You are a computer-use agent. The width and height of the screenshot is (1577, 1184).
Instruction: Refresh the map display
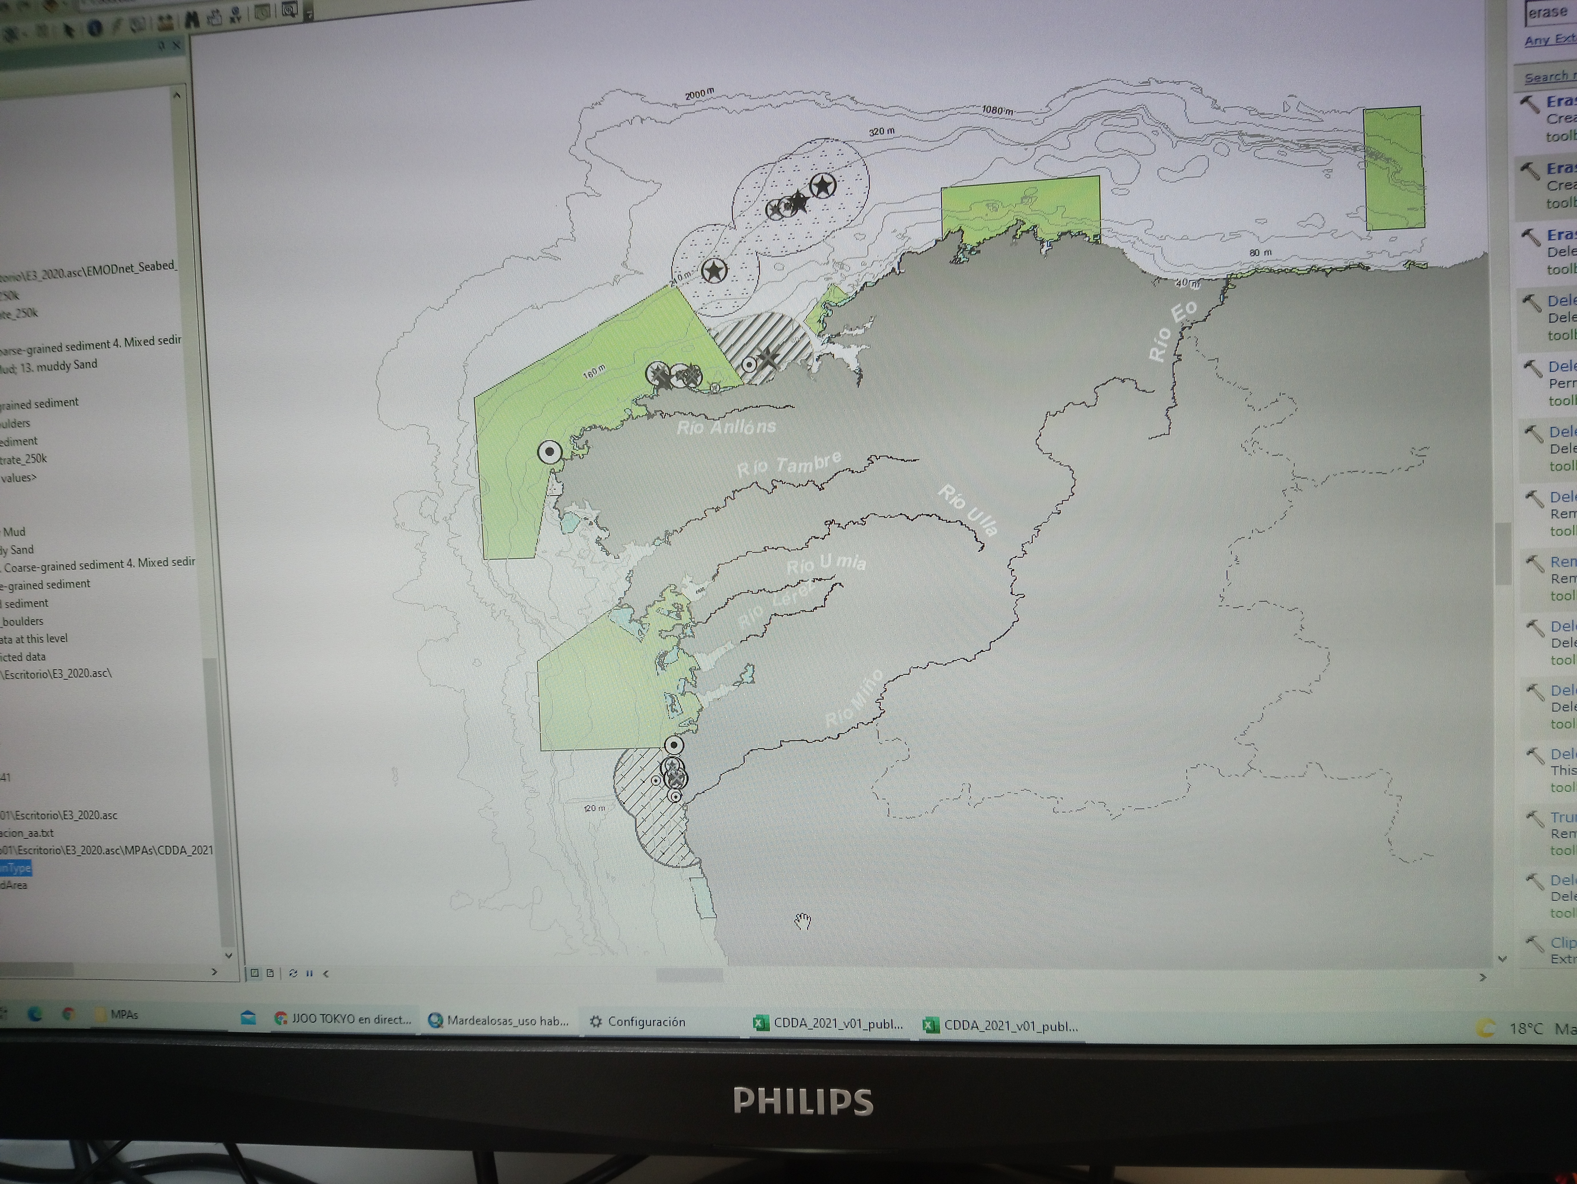(x=293, y=974)
